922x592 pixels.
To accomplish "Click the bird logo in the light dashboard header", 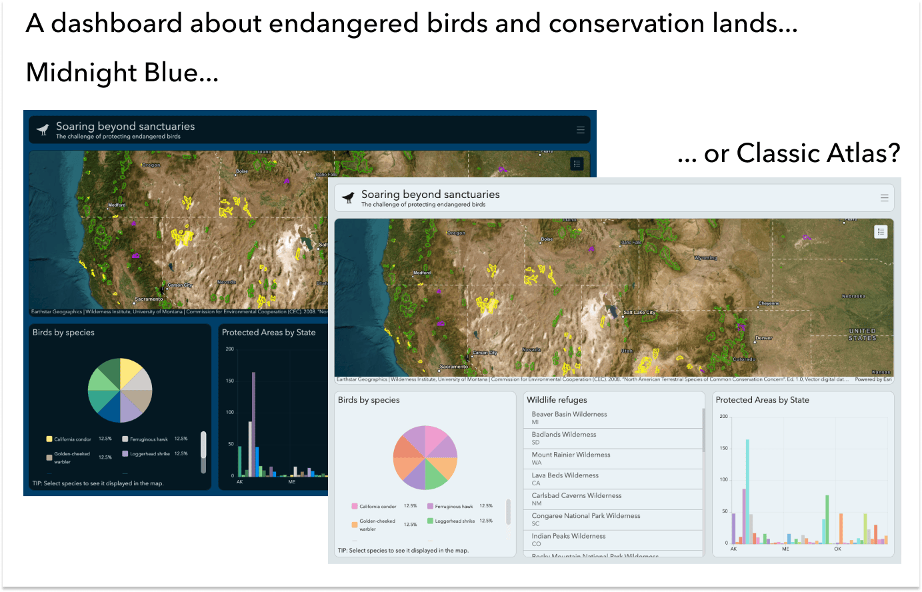I will [348, 197].
